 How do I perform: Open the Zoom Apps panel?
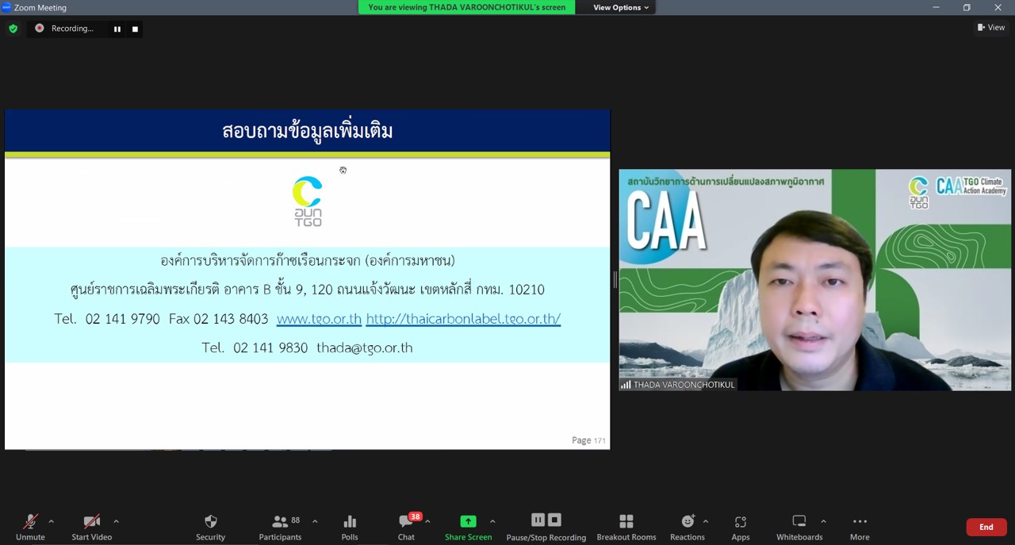(x=740, y=526)
